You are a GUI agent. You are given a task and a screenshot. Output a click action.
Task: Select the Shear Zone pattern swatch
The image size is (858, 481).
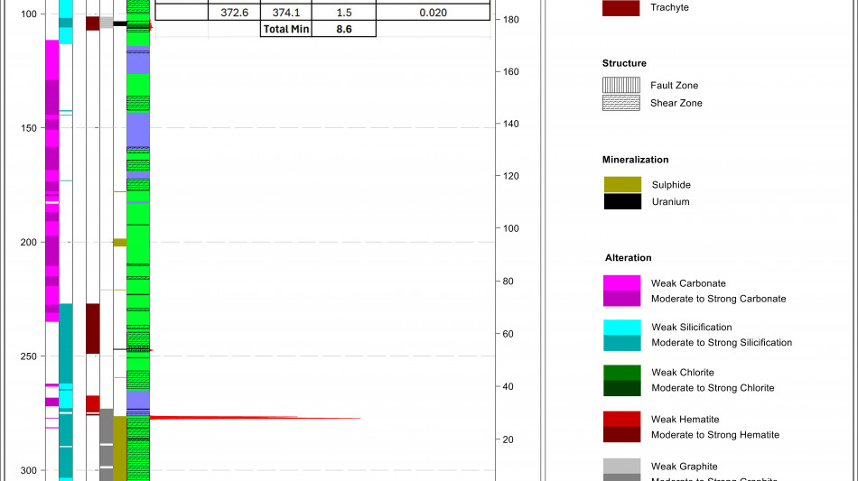[621, 103]
